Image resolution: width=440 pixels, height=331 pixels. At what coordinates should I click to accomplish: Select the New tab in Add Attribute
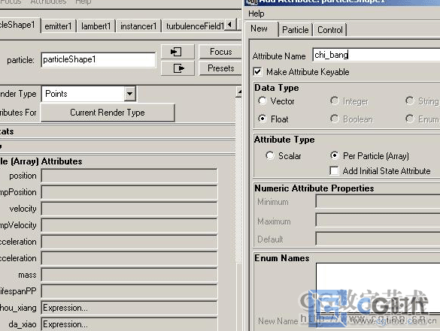(x=259, y=29)
